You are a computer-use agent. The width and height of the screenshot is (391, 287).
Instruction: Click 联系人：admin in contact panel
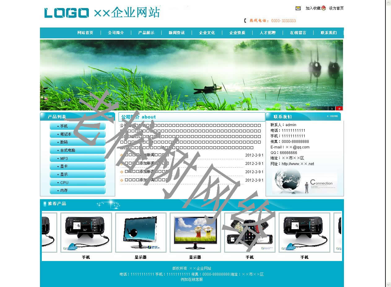click(283, 125)
